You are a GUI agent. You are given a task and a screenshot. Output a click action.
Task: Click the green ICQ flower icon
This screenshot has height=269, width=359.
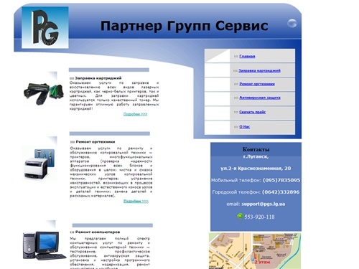(240, 216)
